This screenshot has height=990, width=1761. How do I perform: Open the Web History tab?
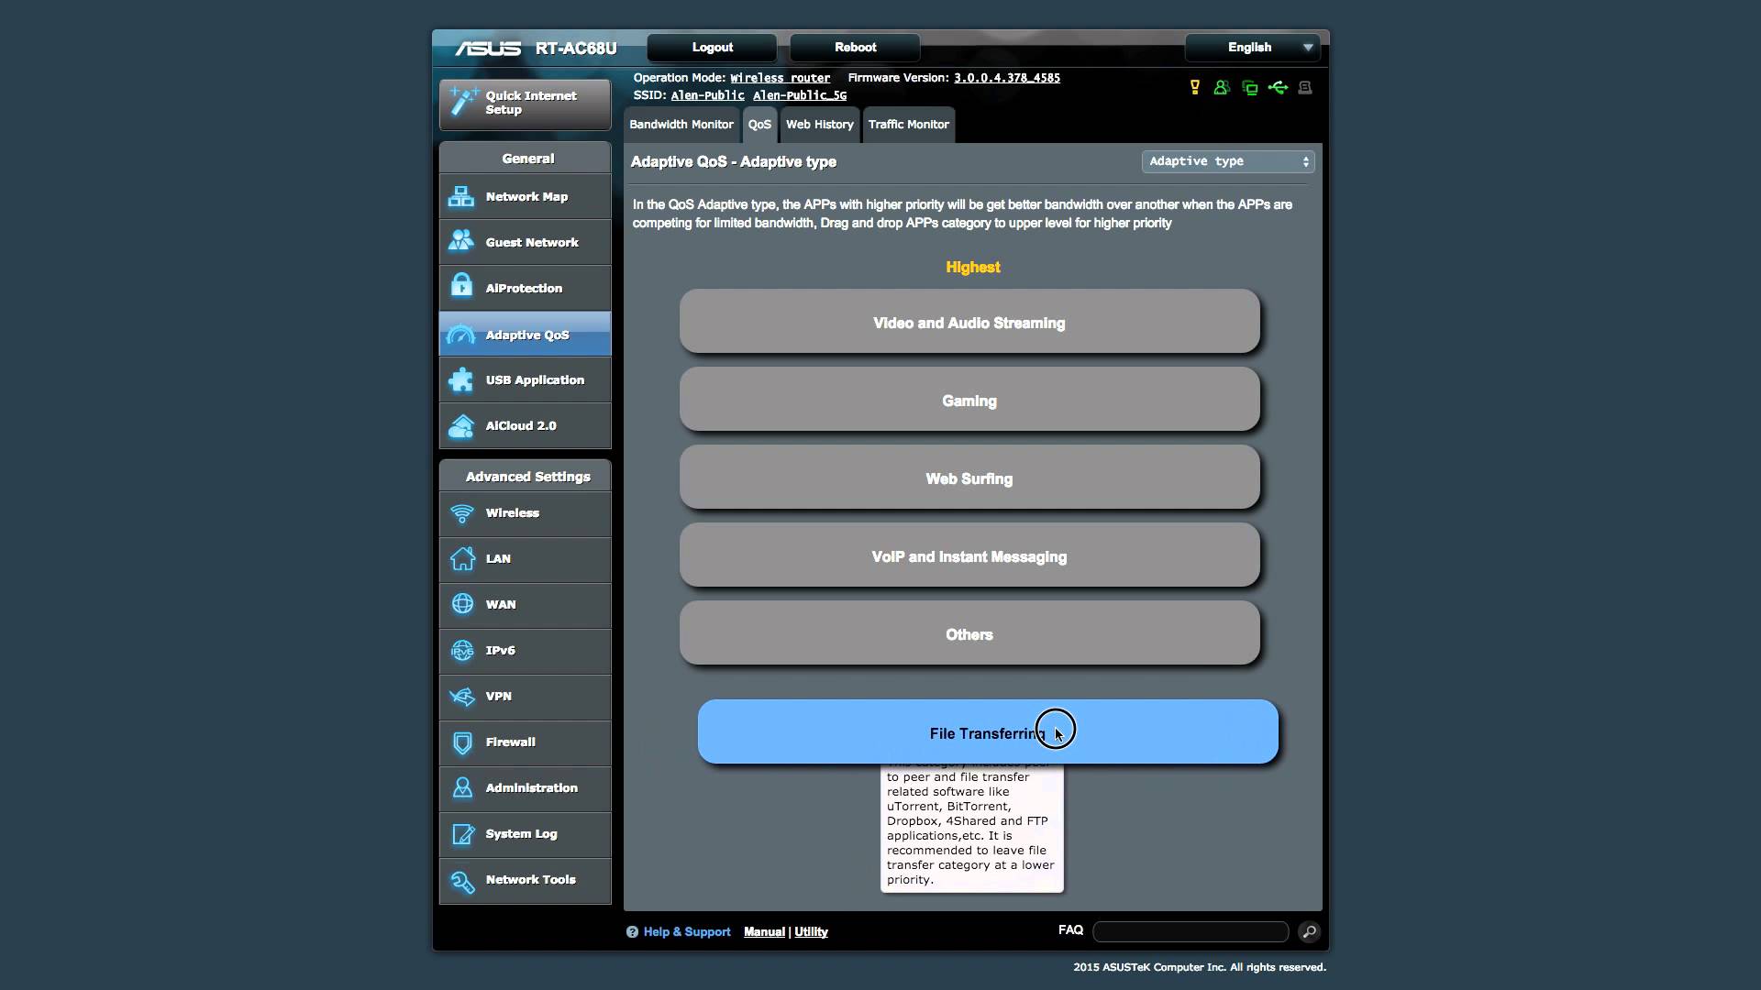(x=819, y=124)
